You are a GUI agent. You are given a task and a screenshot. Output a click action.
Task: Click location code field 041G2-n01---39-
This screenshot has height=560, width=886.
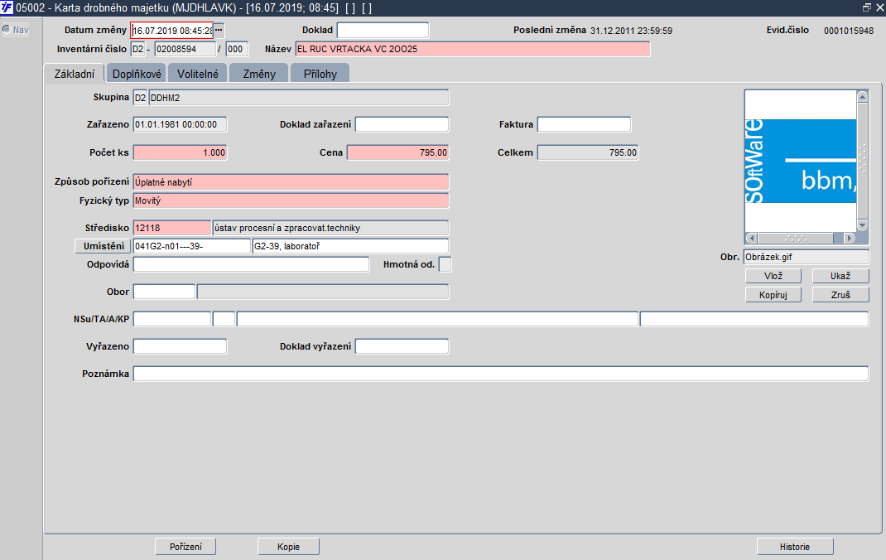[191, 246]
